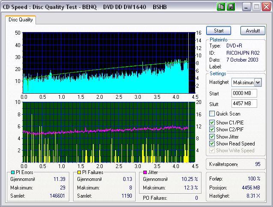Click the yellow PI Failures legend square

pos(79,172)
